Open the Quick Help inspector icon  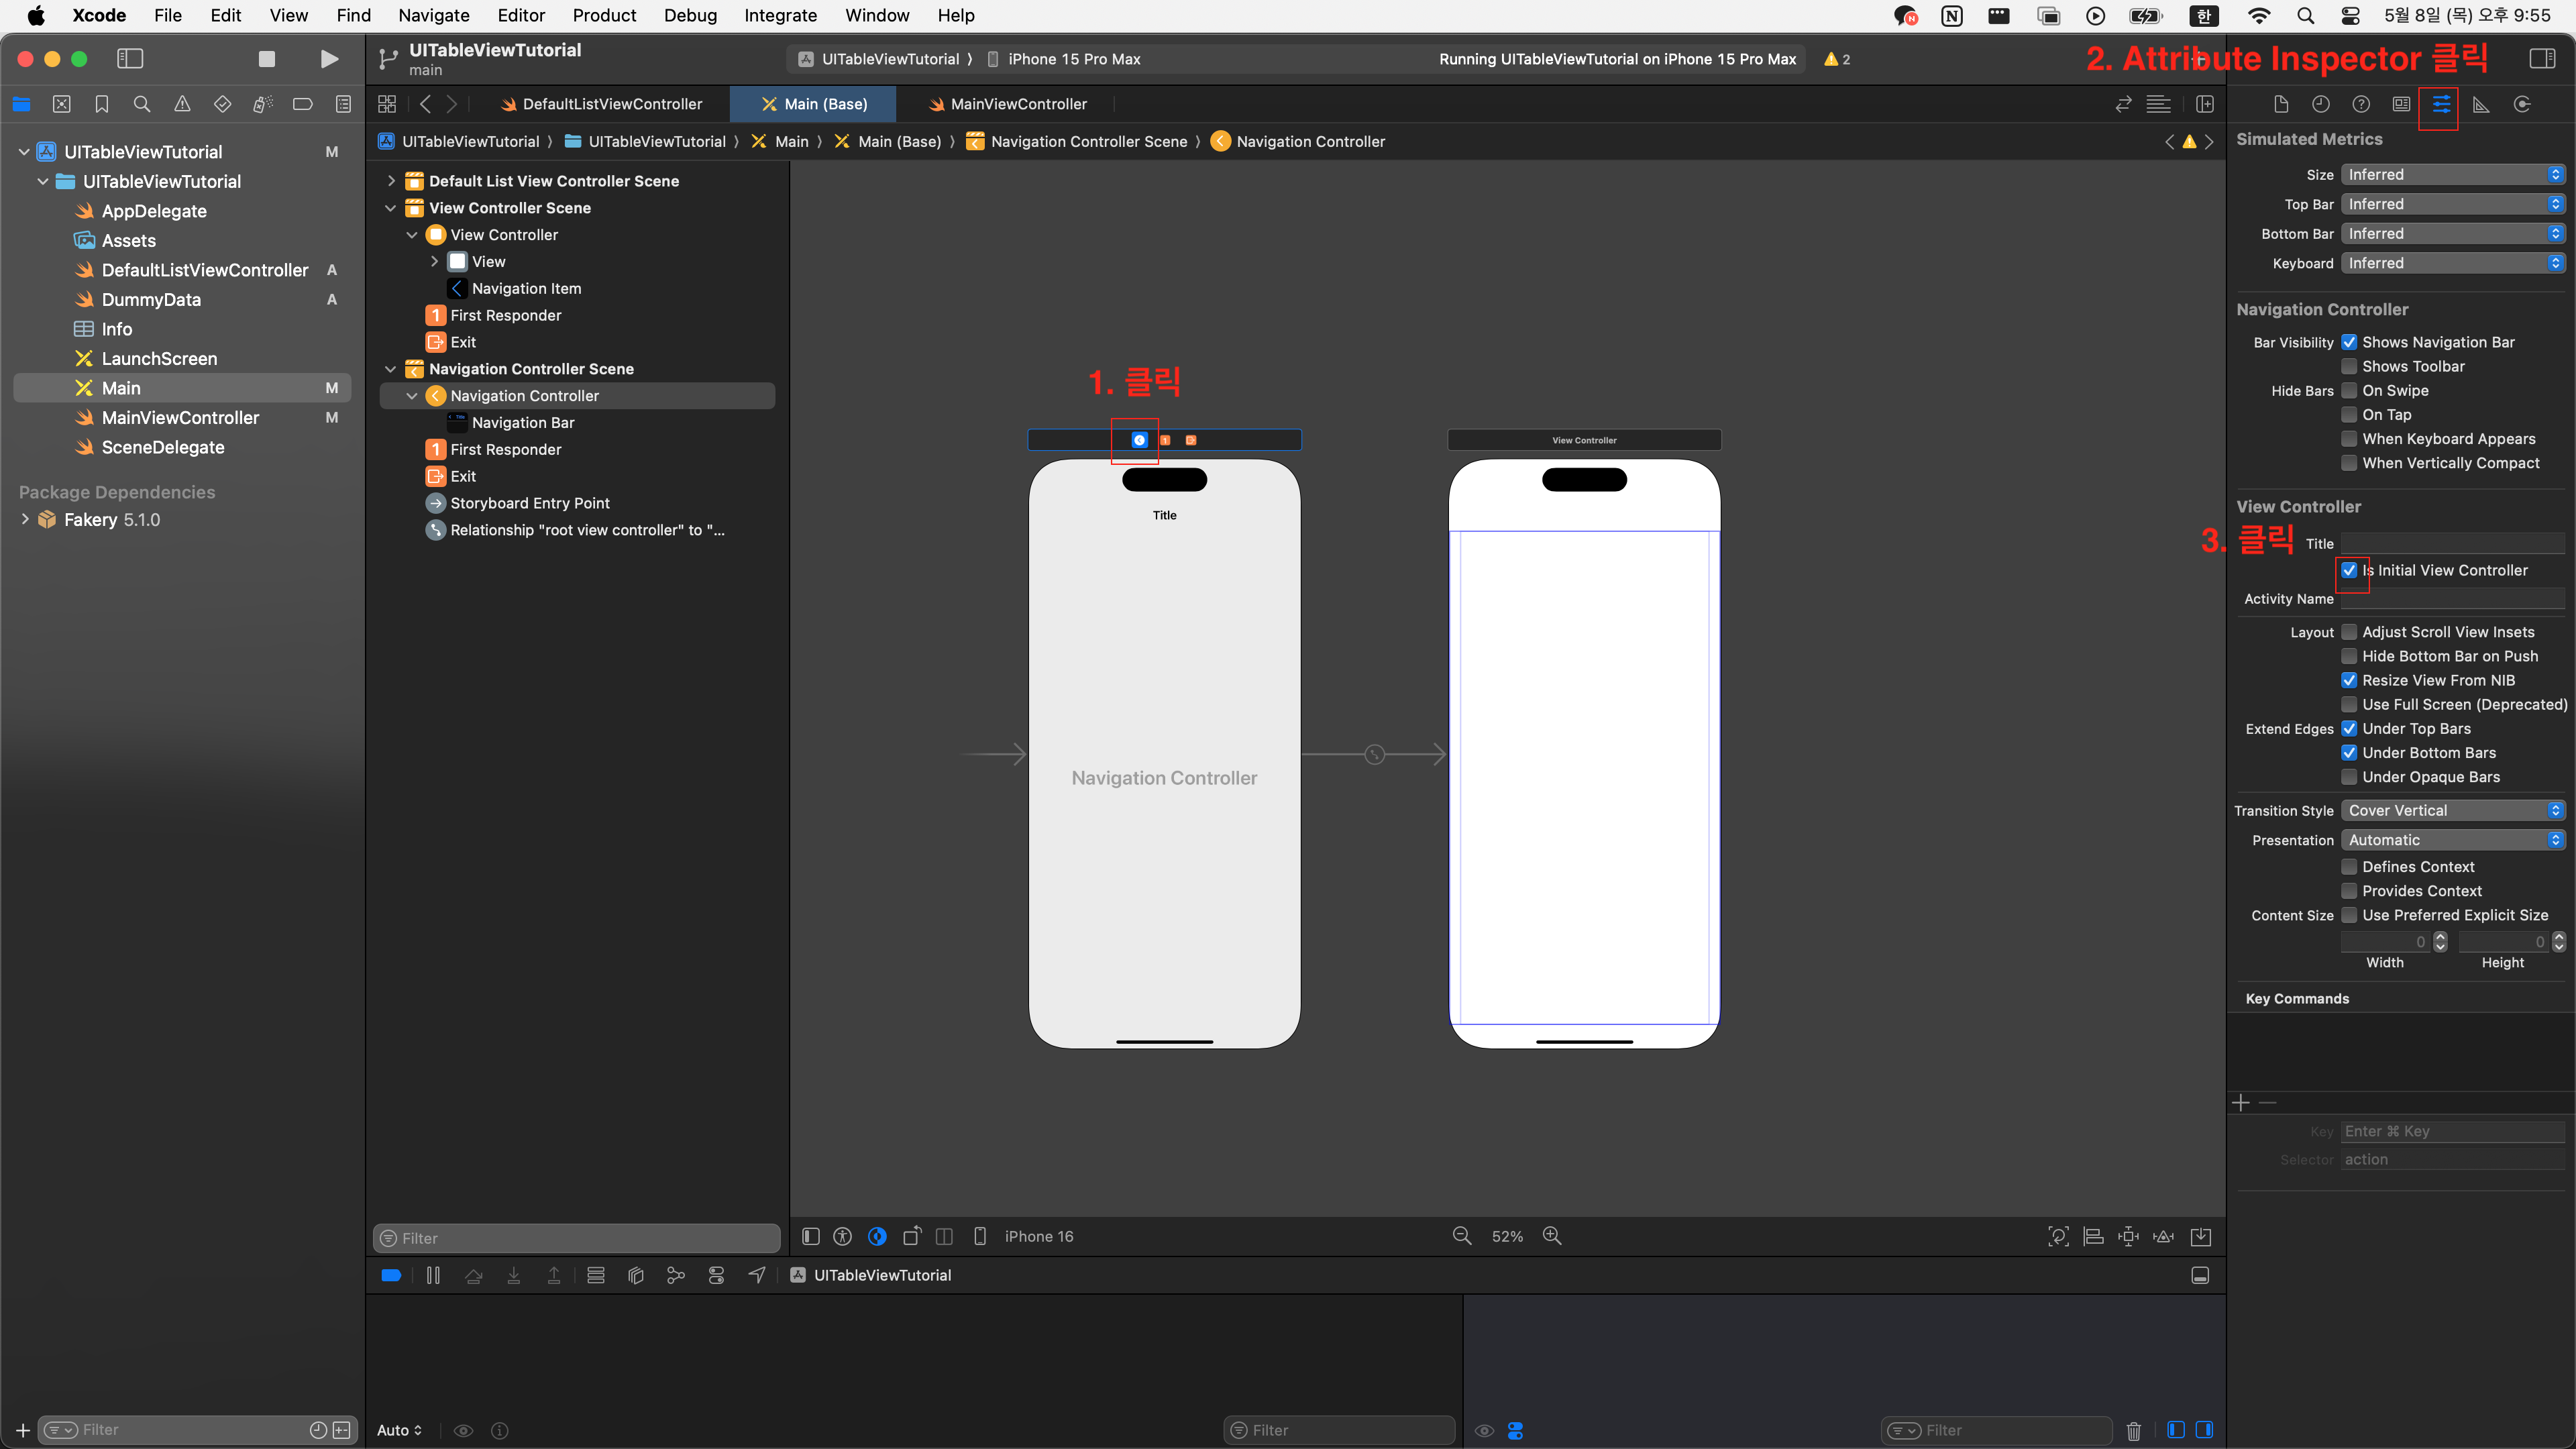coord(2361,104)
